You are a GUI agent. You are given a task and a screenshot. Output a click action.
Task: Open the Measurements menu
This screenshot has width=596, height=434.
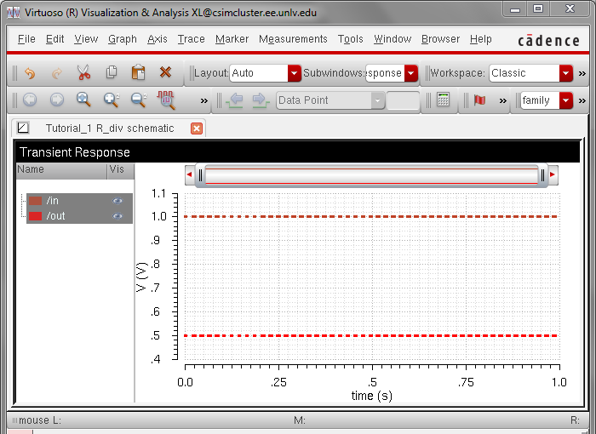(293, 39)
